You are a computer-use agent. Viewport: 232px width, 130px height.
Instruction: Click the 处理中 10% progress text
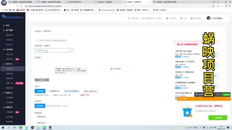click(x=85, y=95)
